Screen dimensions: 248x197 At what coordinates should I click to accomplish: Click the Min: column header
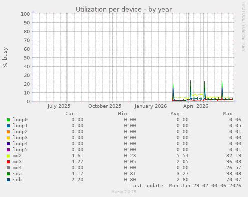[x=124, y=114]
